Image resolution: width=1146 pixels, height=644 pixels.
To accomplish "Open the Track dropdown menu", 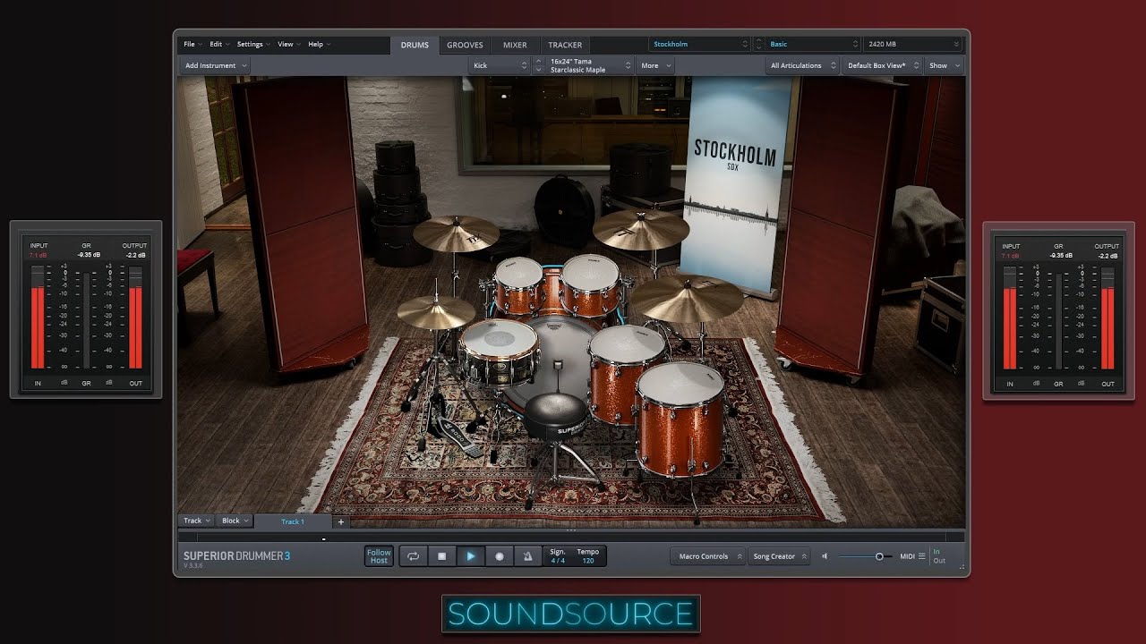I will point(197,521).
